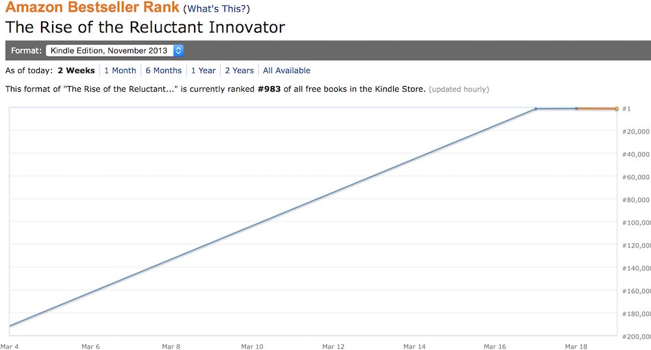This screenshot has height=350, width=651.
Task: Click the Mar 6 date label
Action: 90,347
